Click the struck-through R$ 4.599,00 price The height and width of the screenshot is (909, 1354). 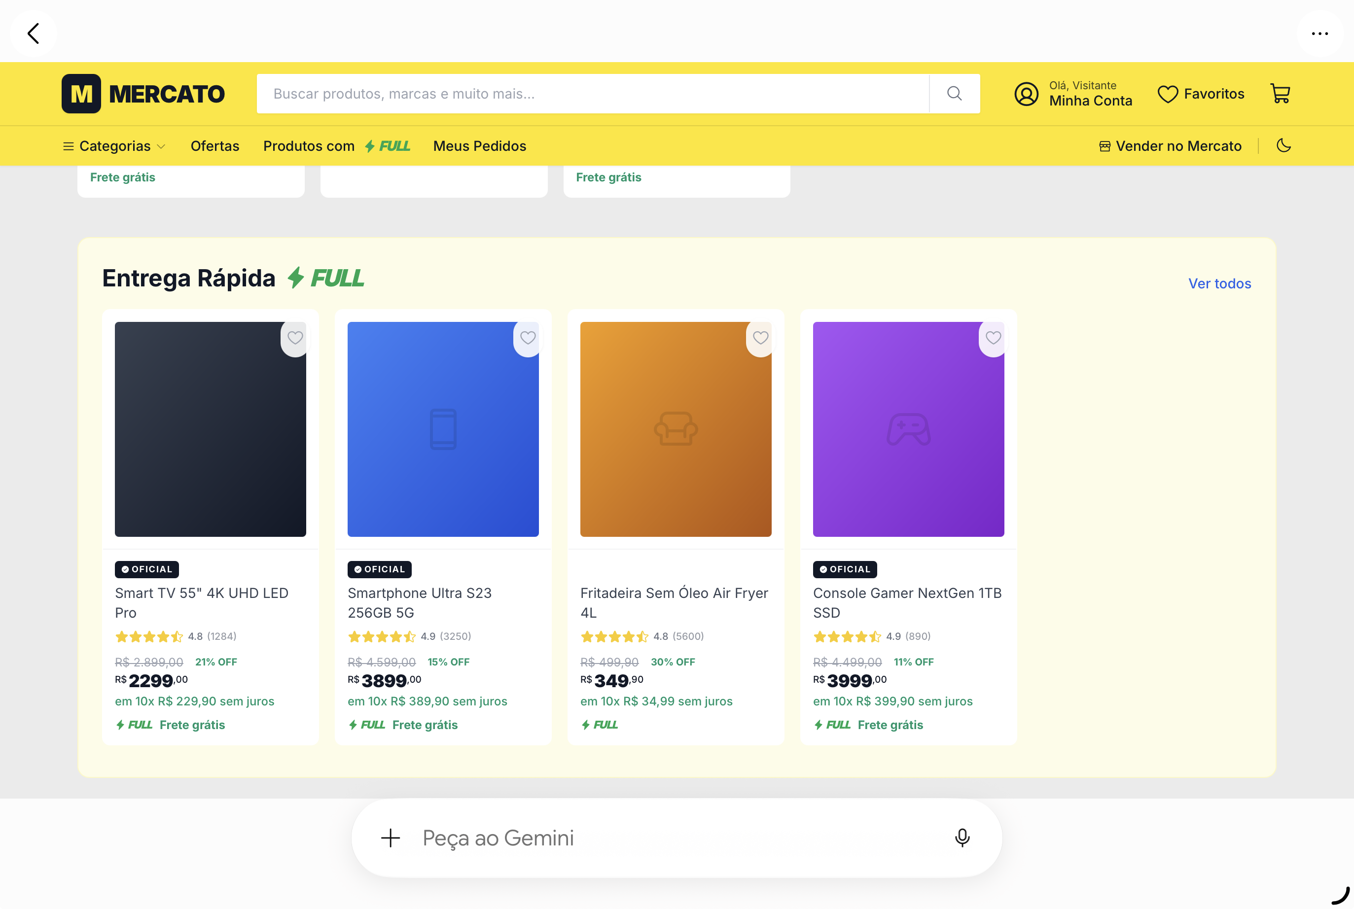[382, 662]
